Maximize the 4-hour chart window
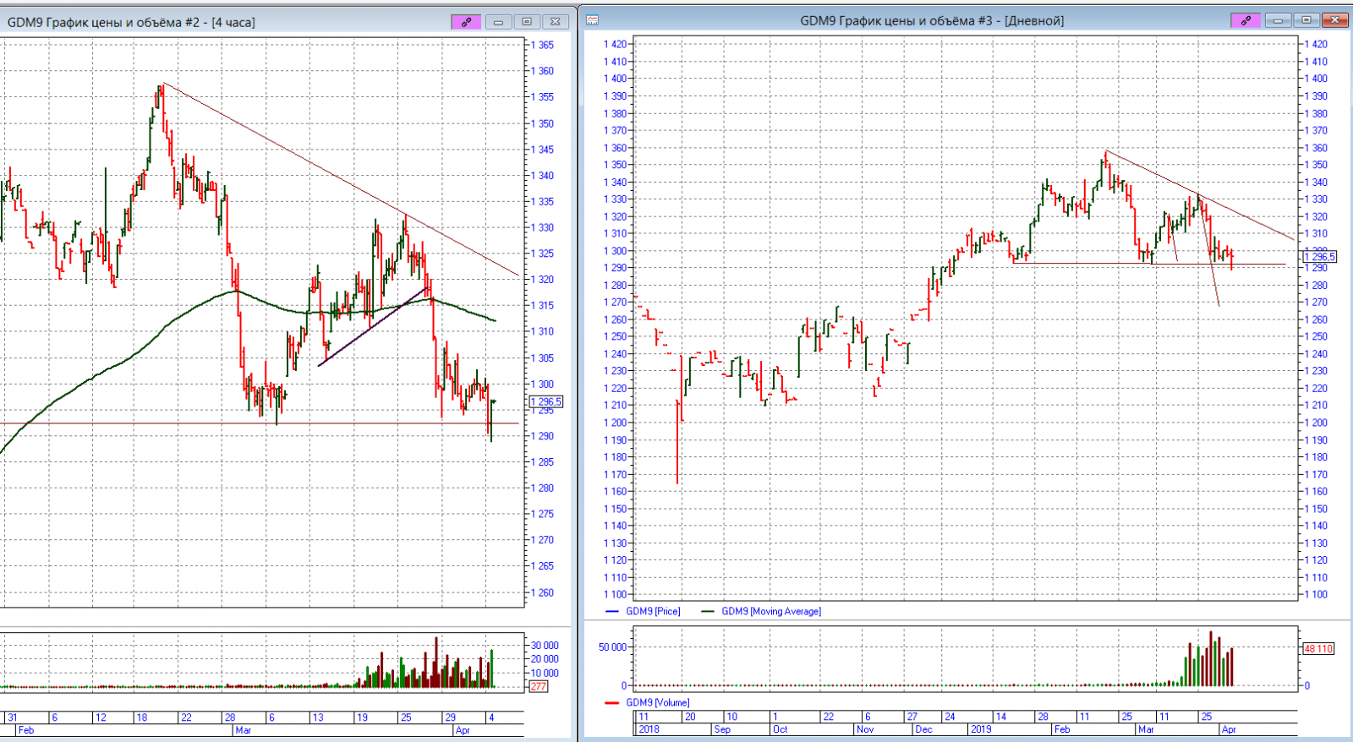 click(527, 22)
